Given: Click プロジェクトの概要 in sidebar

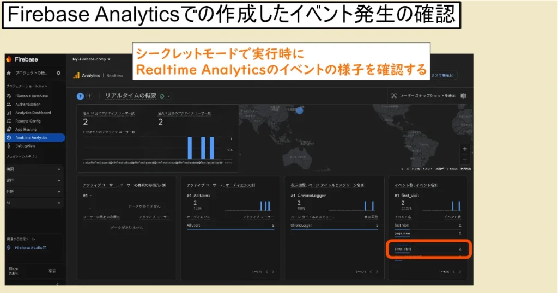Looking at the screenshot, I should [x=31, y=73].
